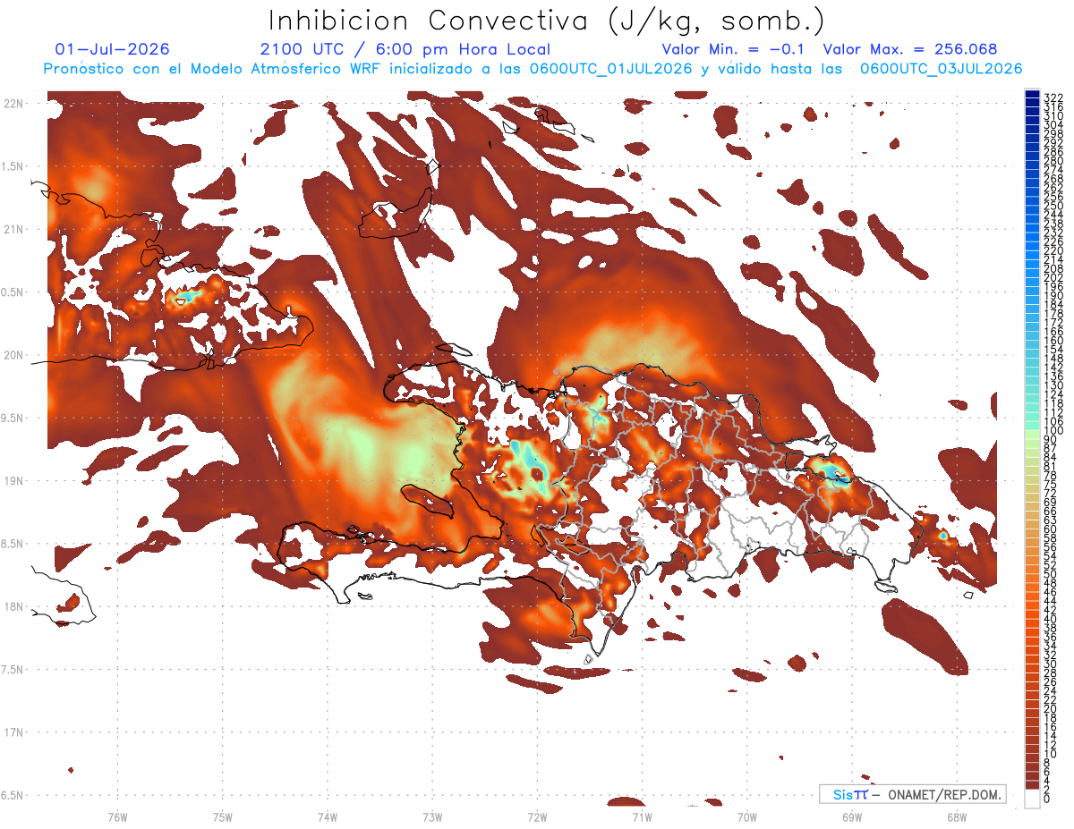This screenshot has width=1074, height=829.
Task: Click the '19N' latitude label
Action: tap(13, 481)
